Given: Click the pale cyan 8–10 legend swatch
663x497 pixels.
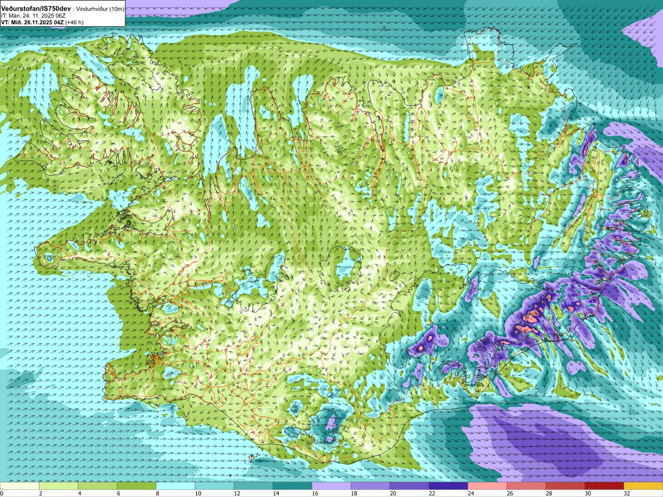Looking at the screenshot, I should (176, 486).
